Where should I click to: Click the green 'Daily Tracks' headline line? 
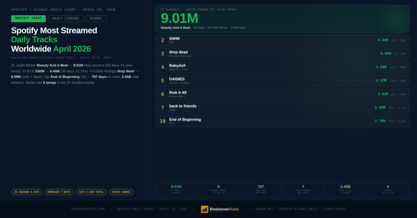point(34,39)
